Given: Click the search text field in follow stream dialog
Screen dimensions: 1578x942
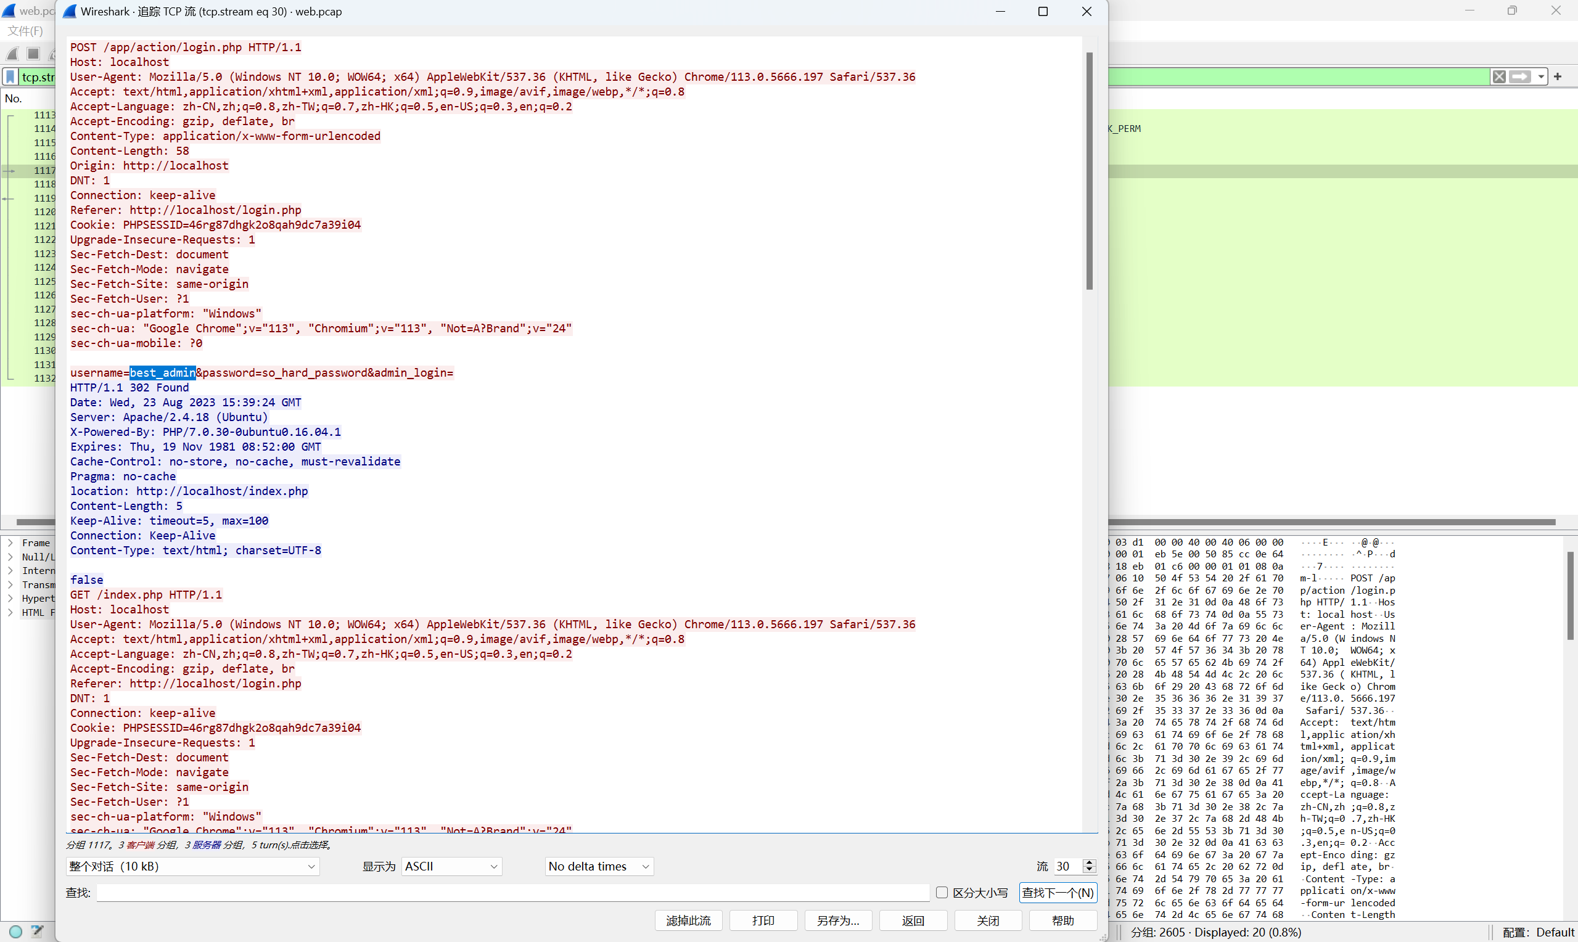Looking at the screenshot, I should point(513,893).
